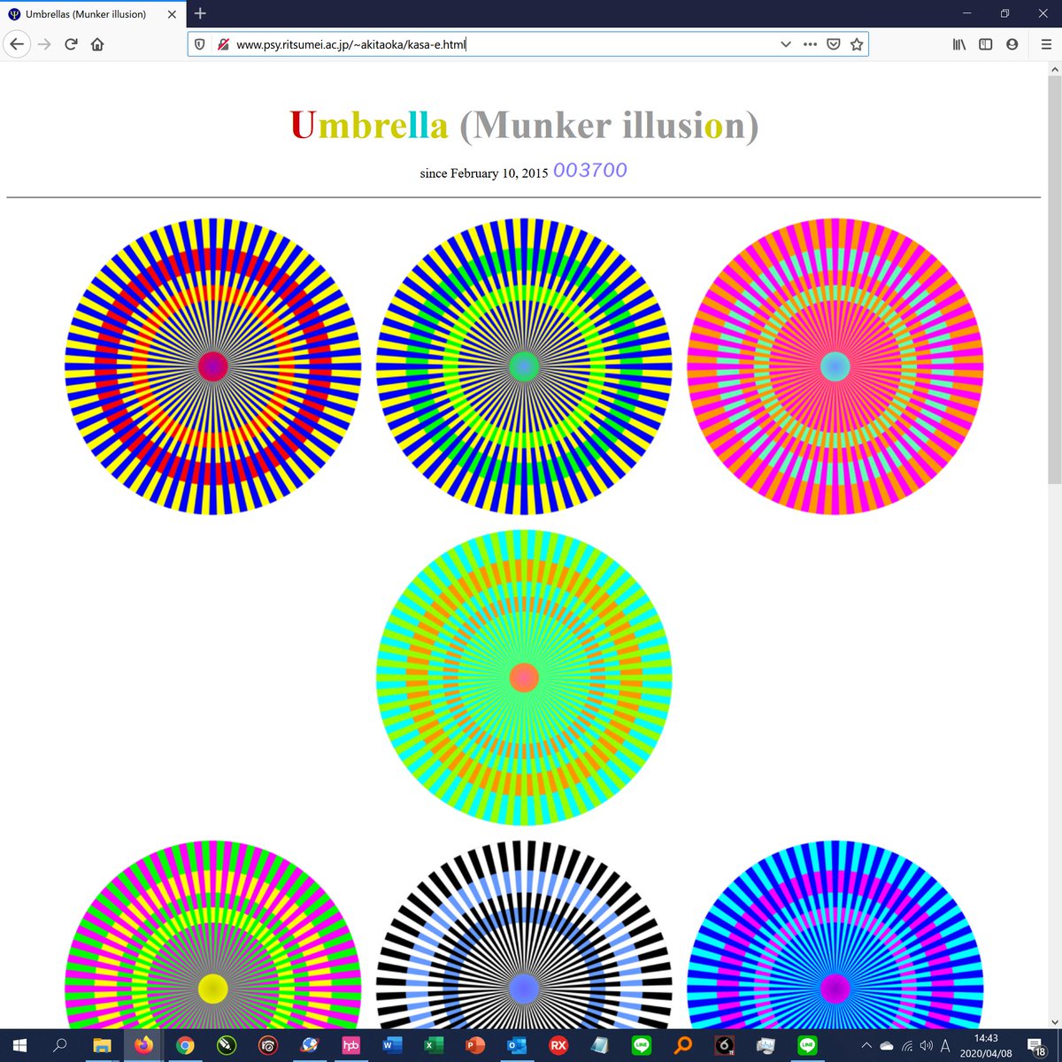Click the blue-yellow-green umbrella image
The height and width of the screenshot is (1062, 1062).
click(524, 366)
